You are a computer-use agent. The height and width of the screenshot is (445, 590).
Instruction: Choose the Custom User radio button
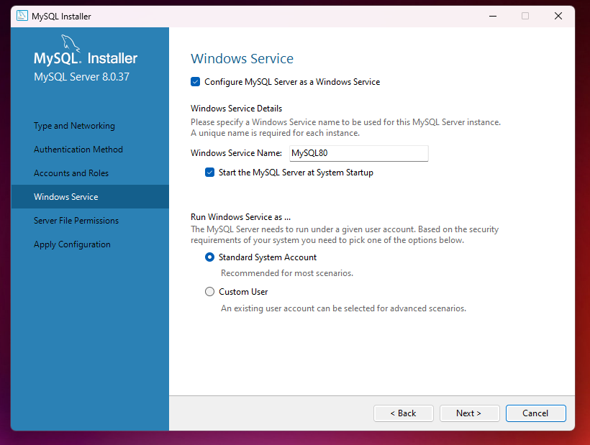209,292
